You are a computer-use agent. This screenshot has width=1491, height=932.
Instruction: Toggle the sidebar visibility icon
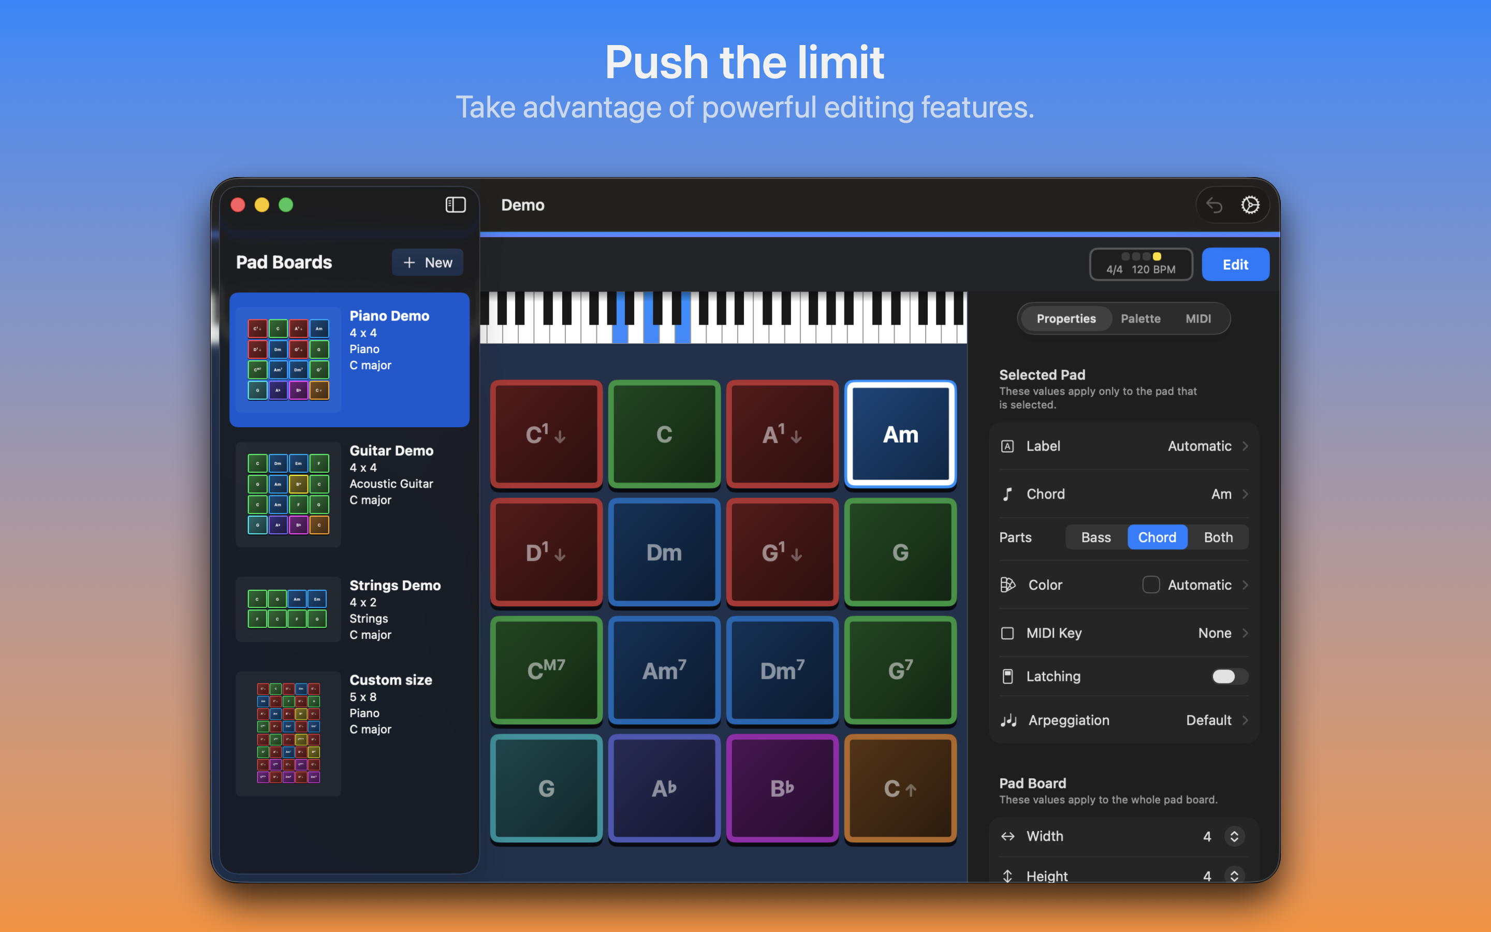pos(455,205)
